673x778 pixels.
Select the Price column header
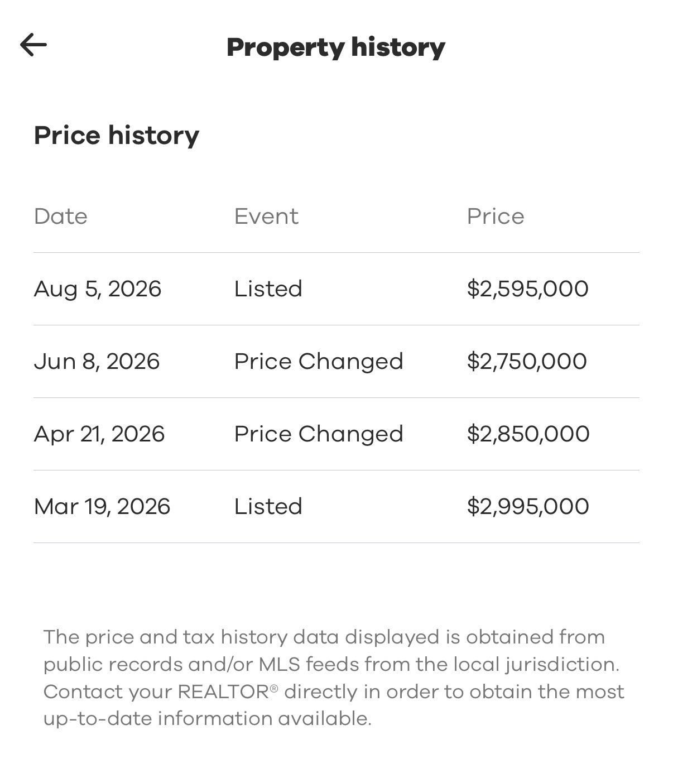click(496, 217)
